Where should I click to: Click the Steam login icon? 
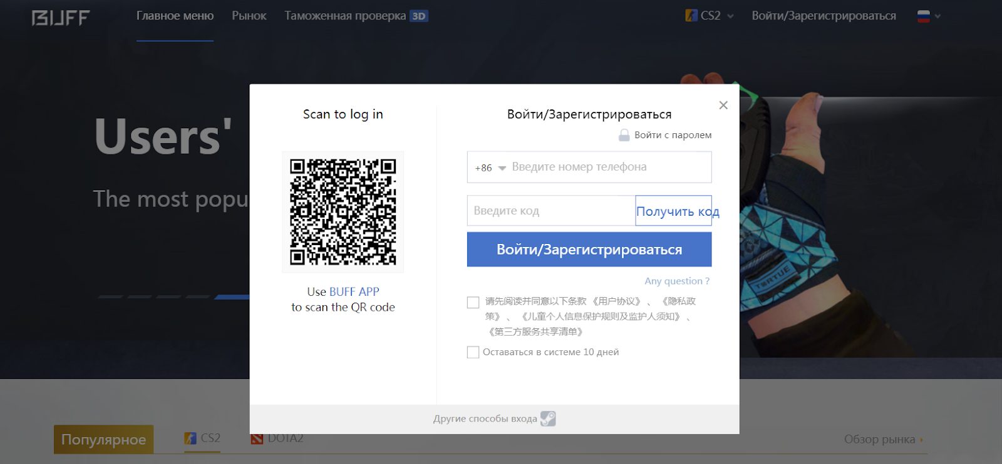click(548, 418)
